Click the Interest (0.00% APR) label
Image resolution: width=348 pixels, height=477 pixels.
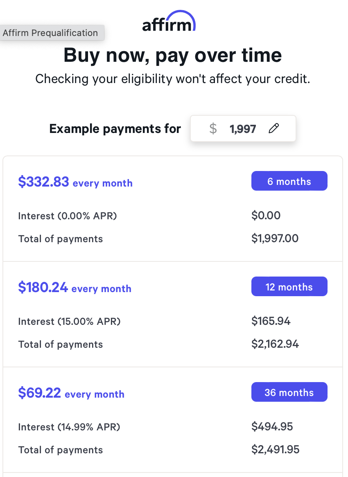tap(68, 216)
